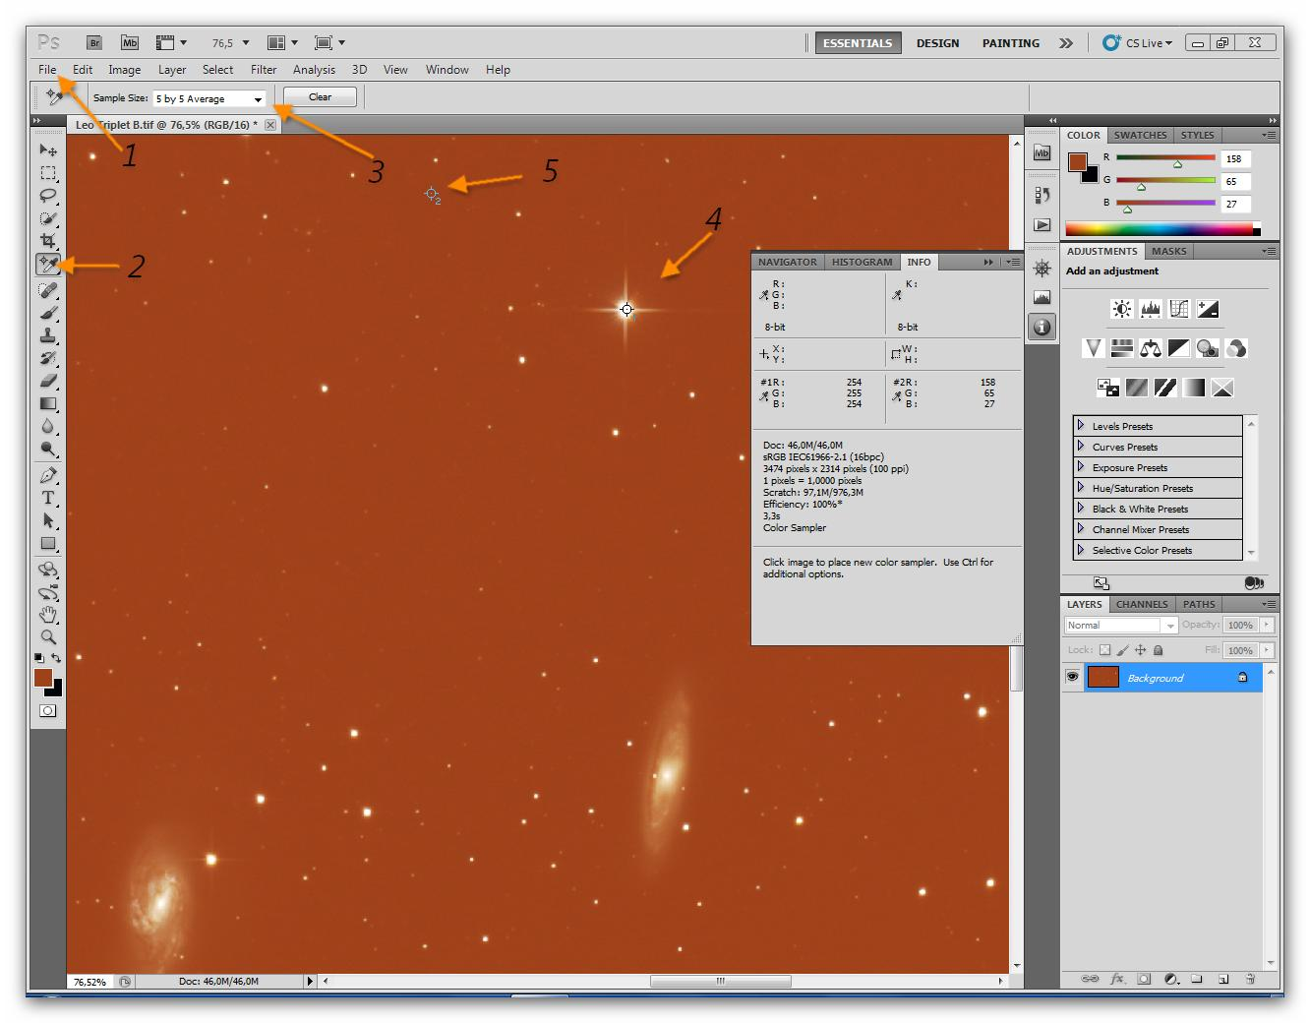The width and height of the screenshot is (1310, 1023).
Task: Open the Arrange Documents dropdown
Action: 282,42
